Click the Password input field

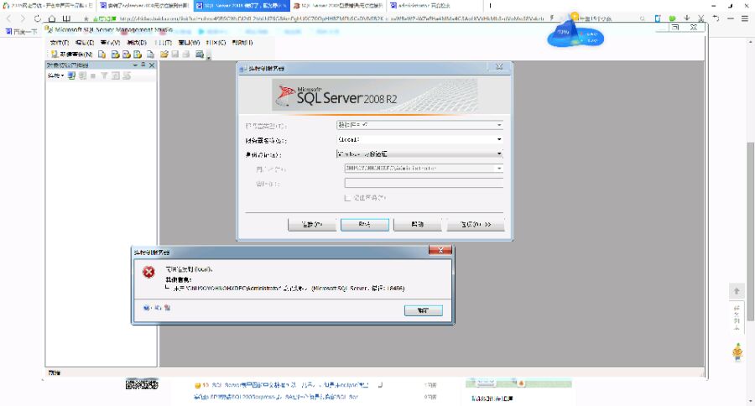click(424, 183)
